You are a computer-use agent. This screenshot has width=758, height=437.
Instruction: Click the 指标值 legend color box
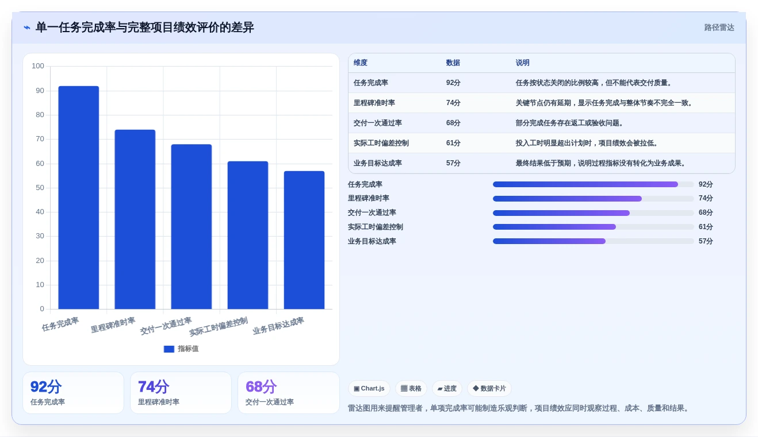coord(169,349)
